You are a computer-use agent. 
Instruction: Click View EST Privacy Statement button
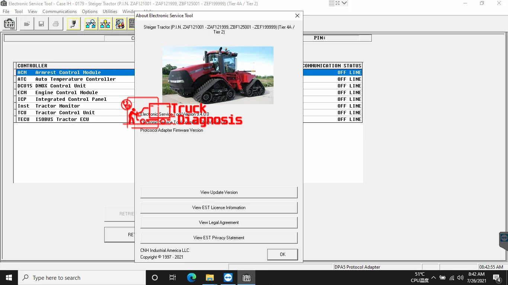click(219, 238)
